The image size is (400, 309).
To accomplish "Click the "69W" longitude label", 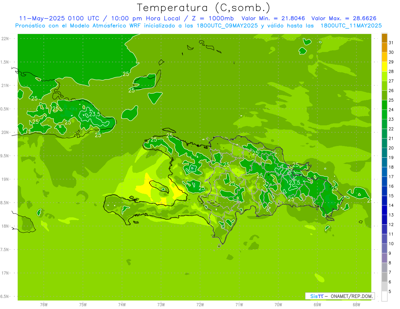I will 317,304.
